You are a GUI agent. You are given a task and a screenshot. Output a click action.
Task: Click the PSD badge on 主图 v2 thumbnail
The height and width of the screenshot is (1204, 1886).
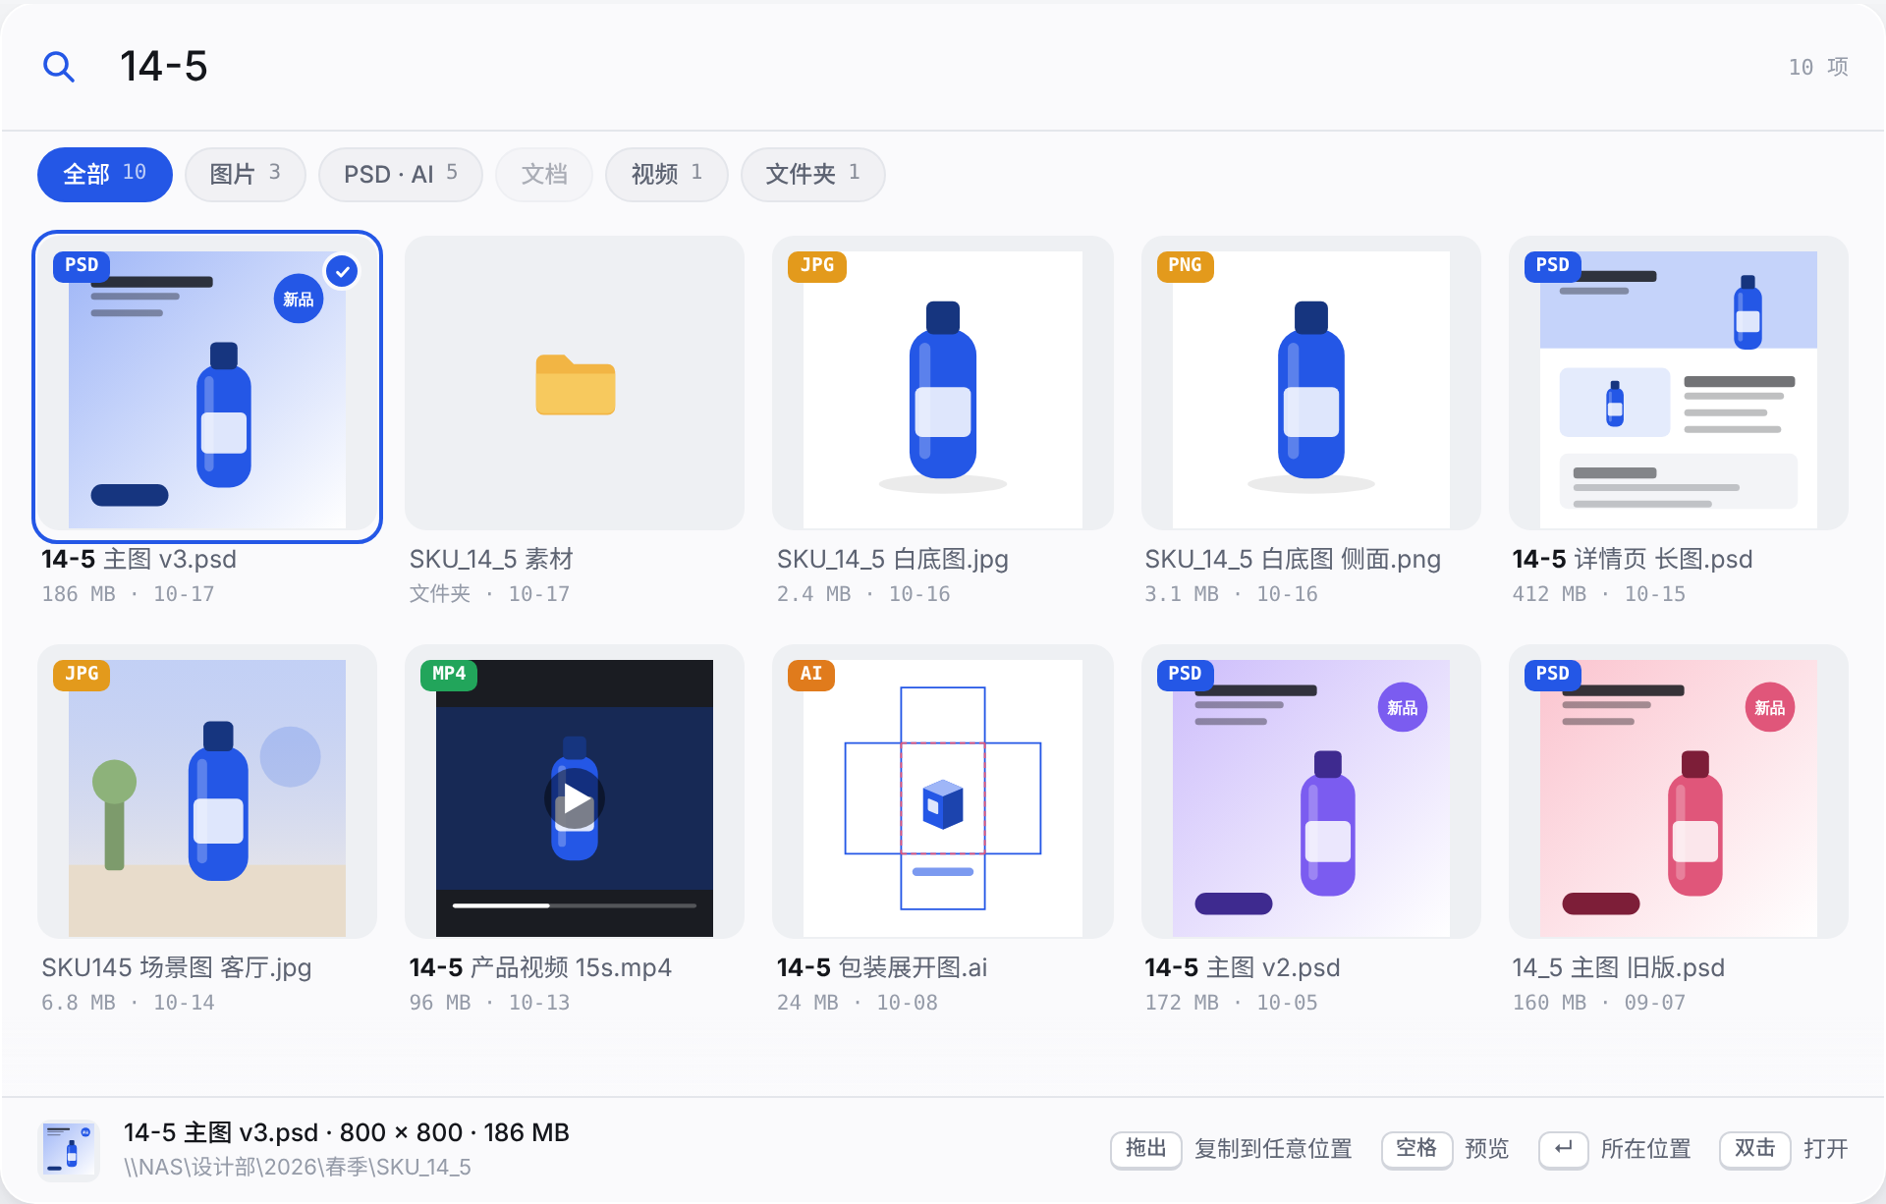(x=1185, y=674)
